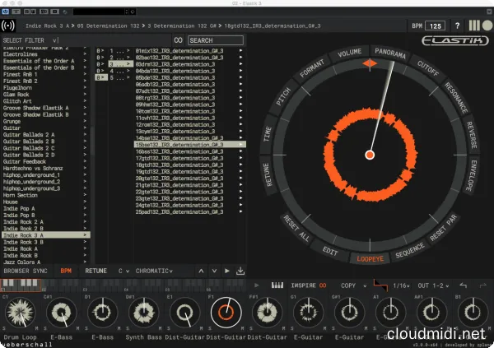Click the help question mark icon

click(457, 26)
